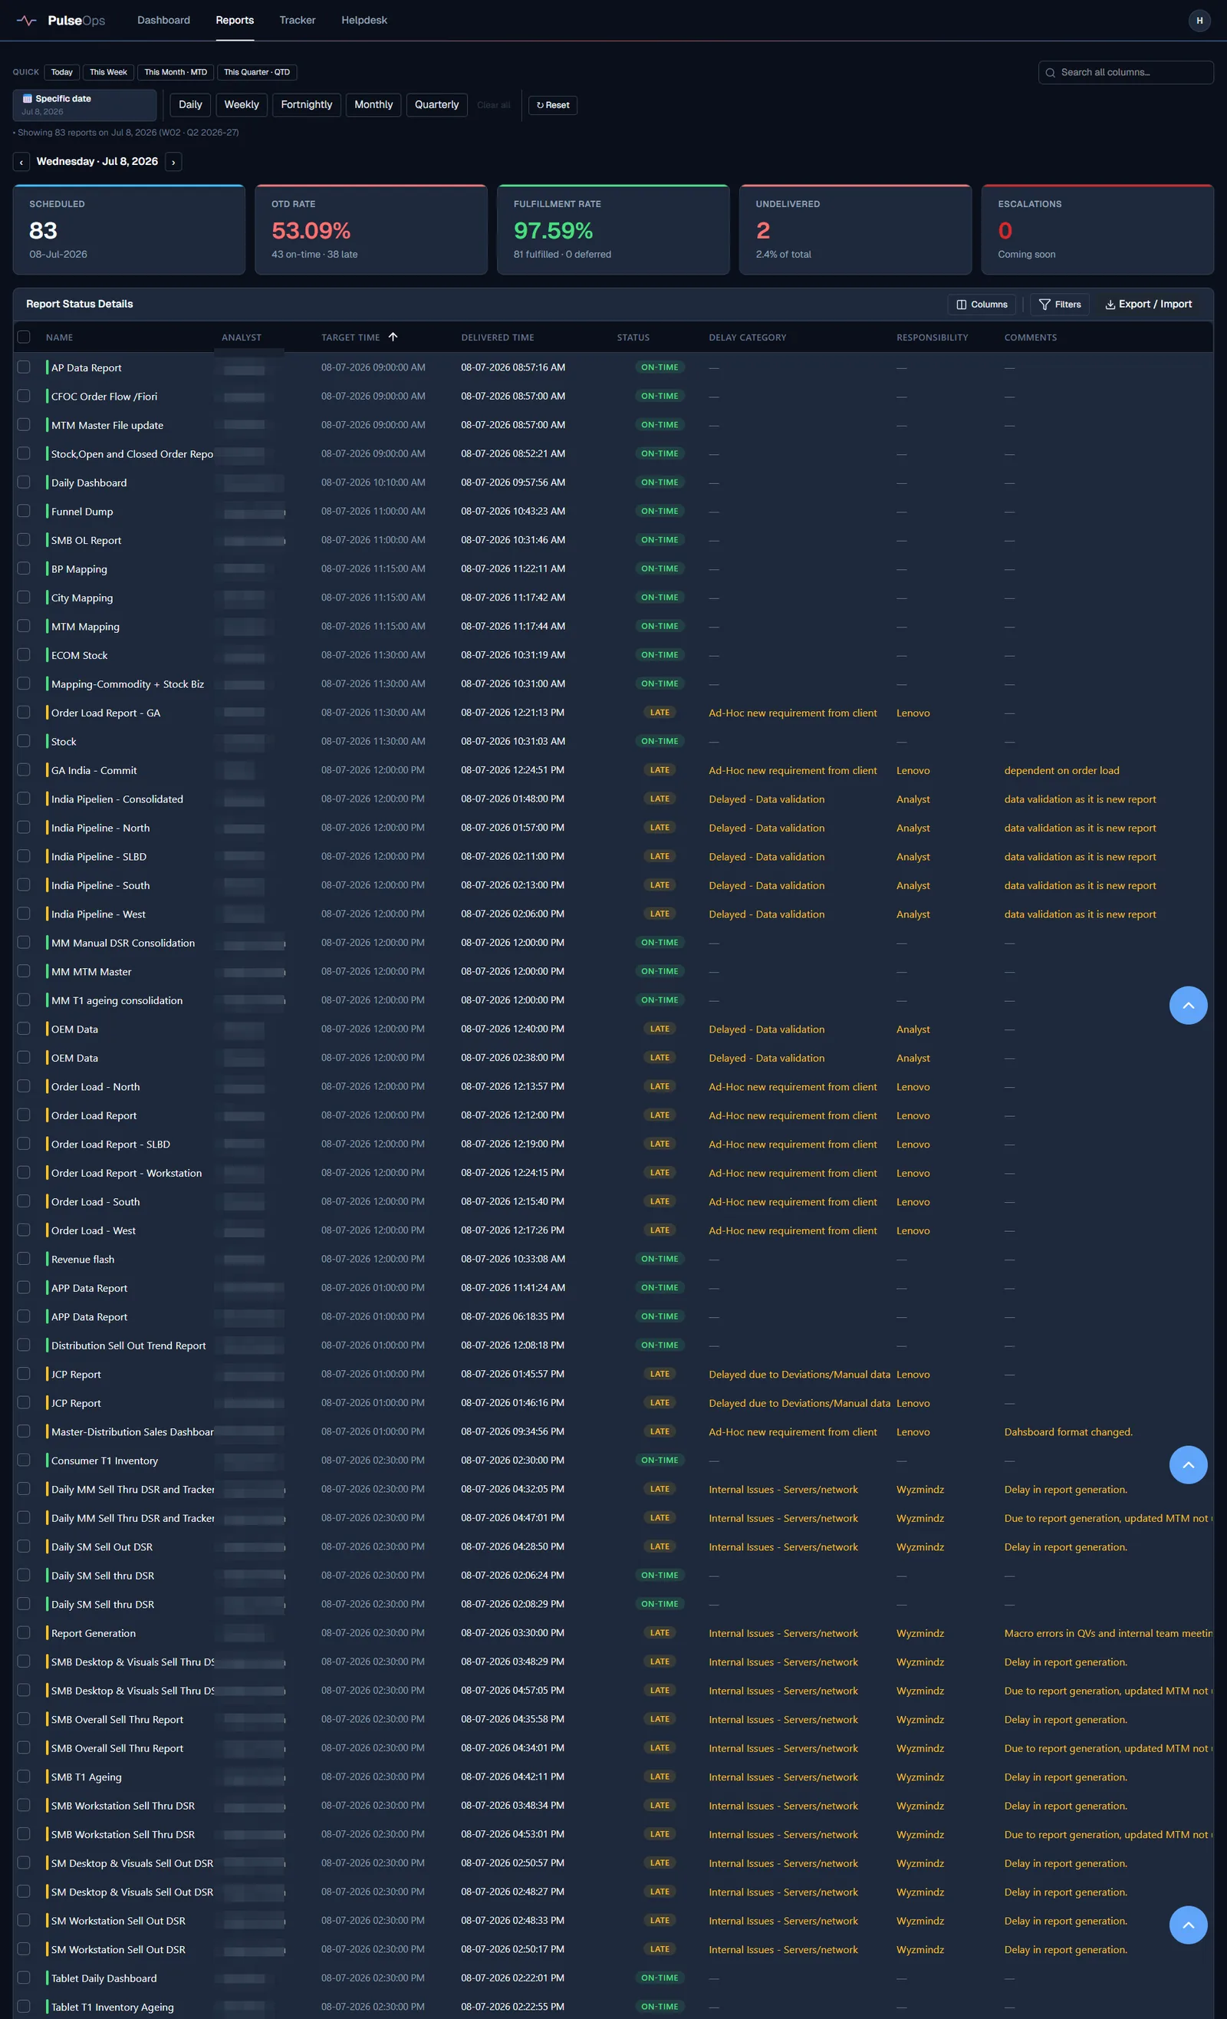Viewport: 1227px width, 2019px height.
Task: Click the Export / Import download icon
Action: point(1110,304)
